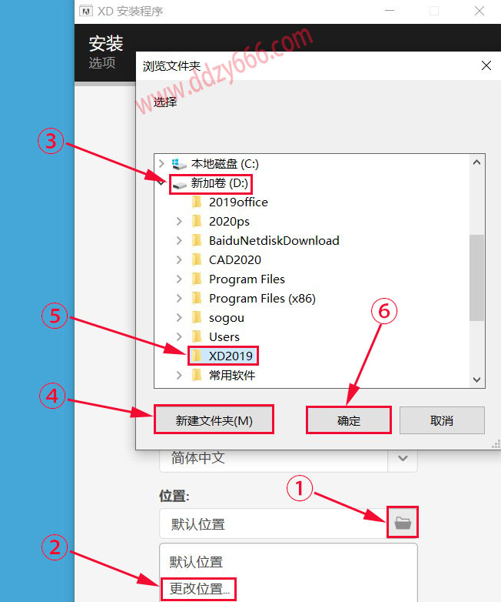Click the BaiduNetdiskDownload folder icon

197,240
